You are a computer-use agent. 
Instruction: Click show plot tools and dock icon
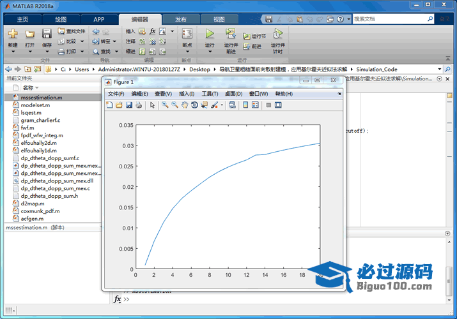[278, 105]
